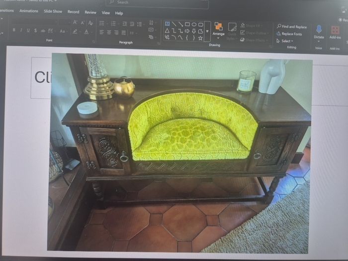The height and width of the screenshot is (261, 348).
Task: Select the Isosceles Triangle shape
Action: coord(168,31)
